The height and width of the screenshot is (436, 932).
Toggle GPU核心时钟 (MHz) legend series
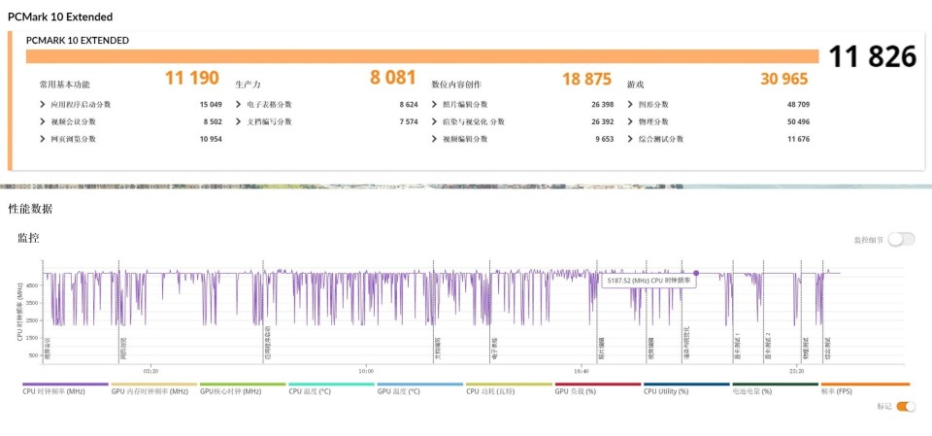tap(243, 388)
